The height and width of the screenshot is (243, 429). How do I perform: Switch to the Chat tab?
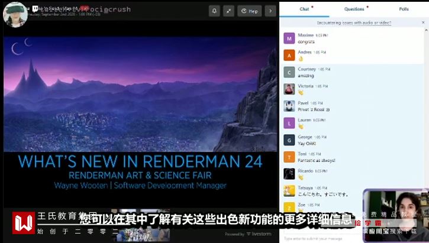304,9
